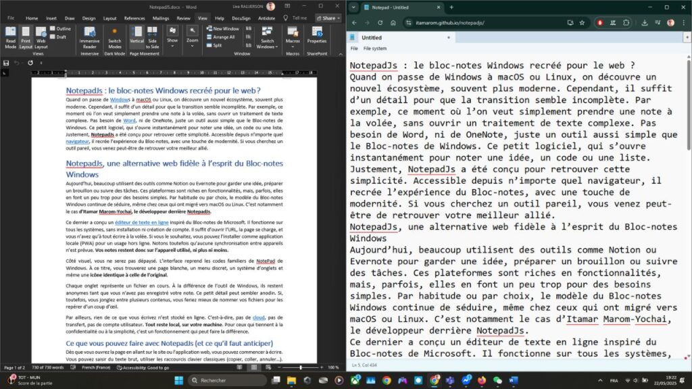
Task: Go back in the Chrome browser
Action: (354, 23)
